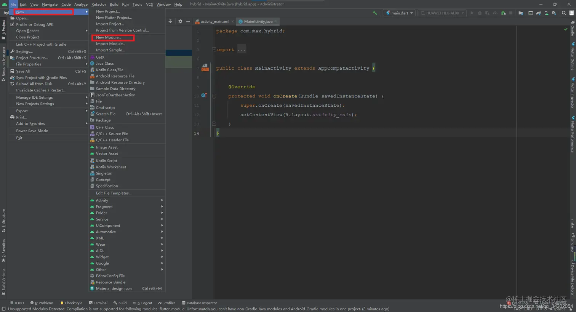Open Project Structure from toolbar icon
The image size is (576, 312).
click(521, 13)
